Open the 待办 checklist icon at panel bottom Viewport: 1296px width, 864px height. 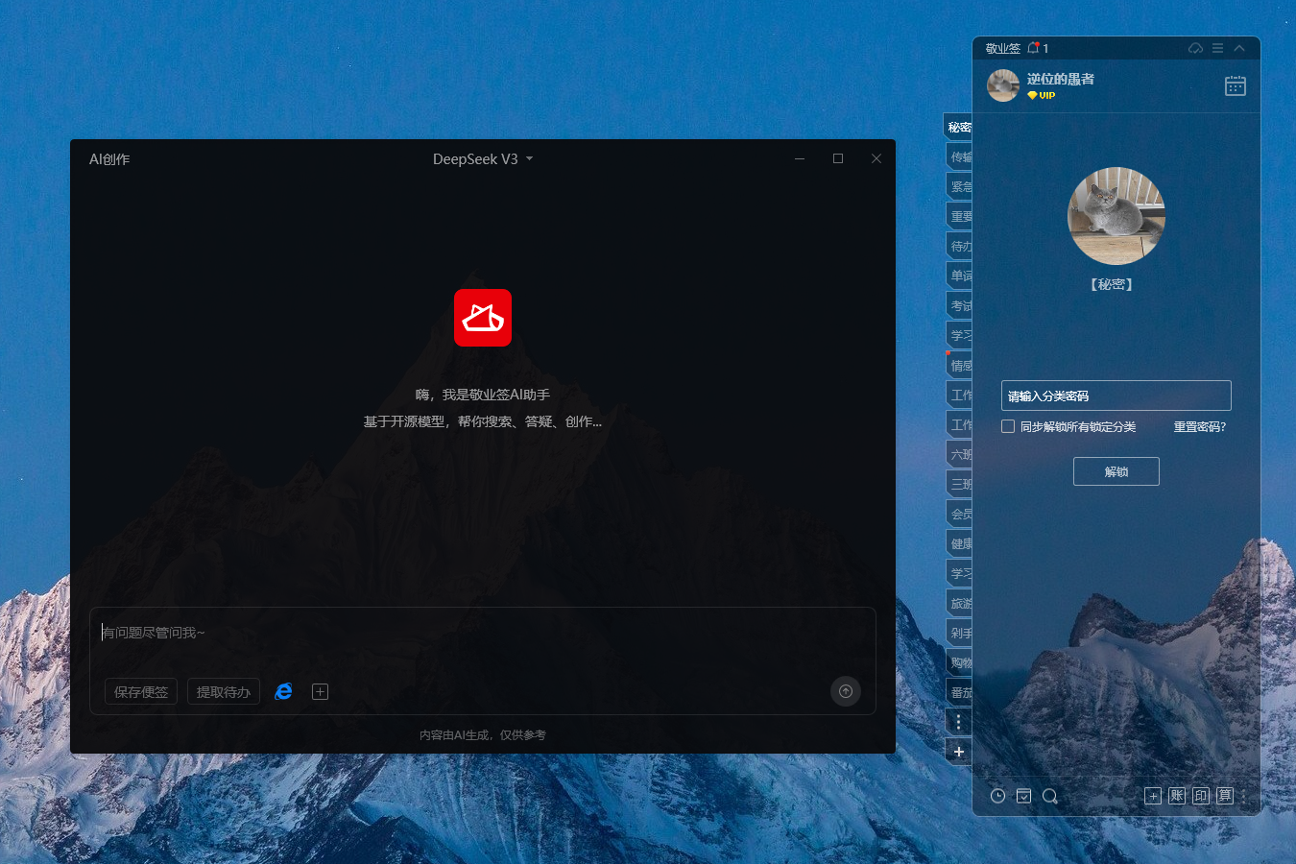click(1023, 796)
